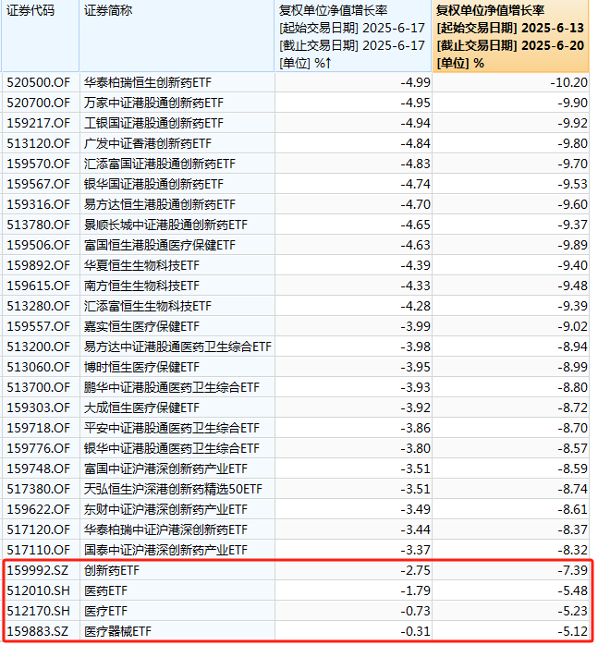The image size is (598, 645).
Task: Select name 广发中证香港创新药ETF
Action: (x=148, y=143)
